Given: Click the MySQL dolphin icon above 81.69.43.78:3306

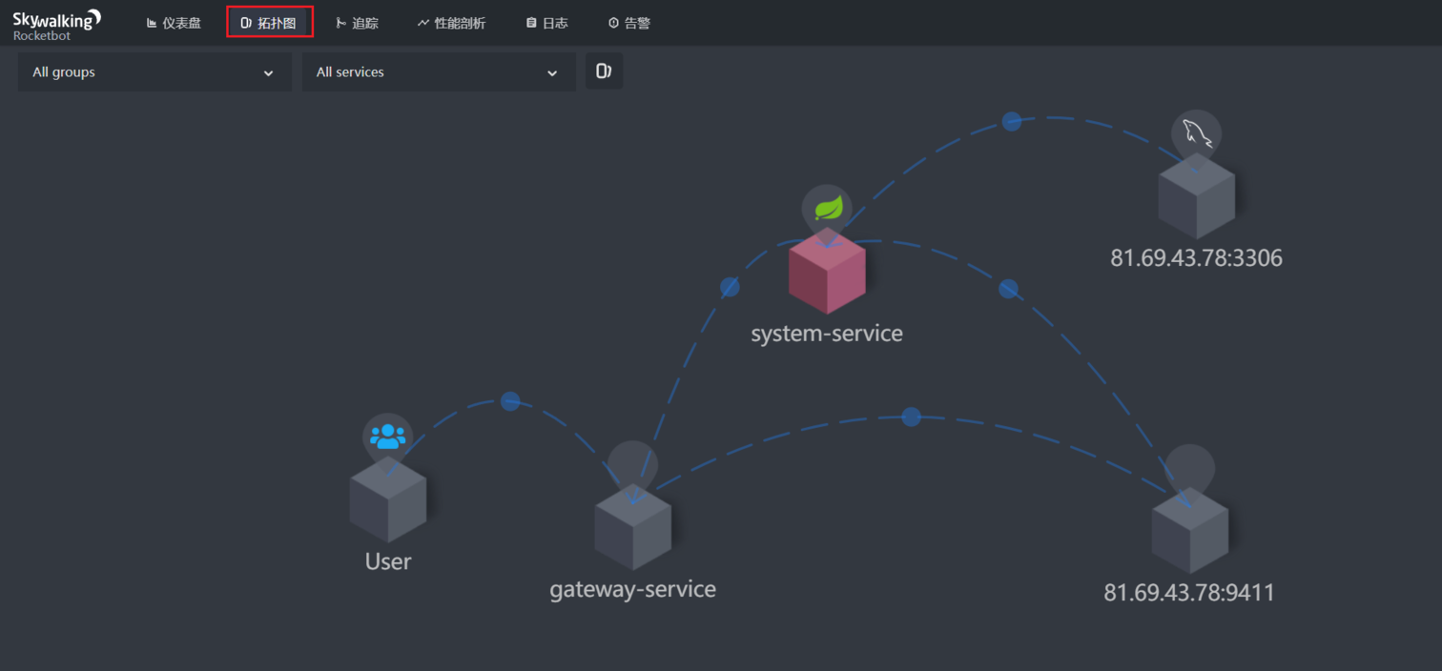Looking at the screenshot, I should point(1196,133).
